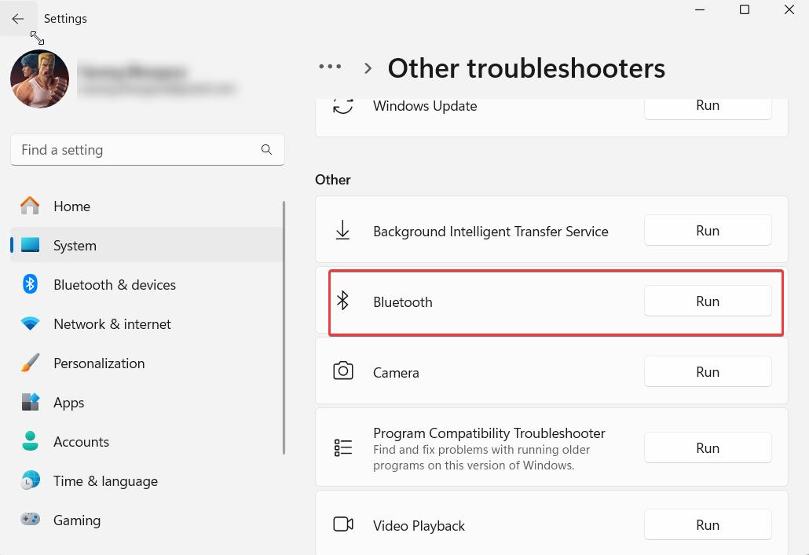The height and width of the screenshot is (555, 809).
Task: Click the Windows Update refresh icon
Action: 342,106
